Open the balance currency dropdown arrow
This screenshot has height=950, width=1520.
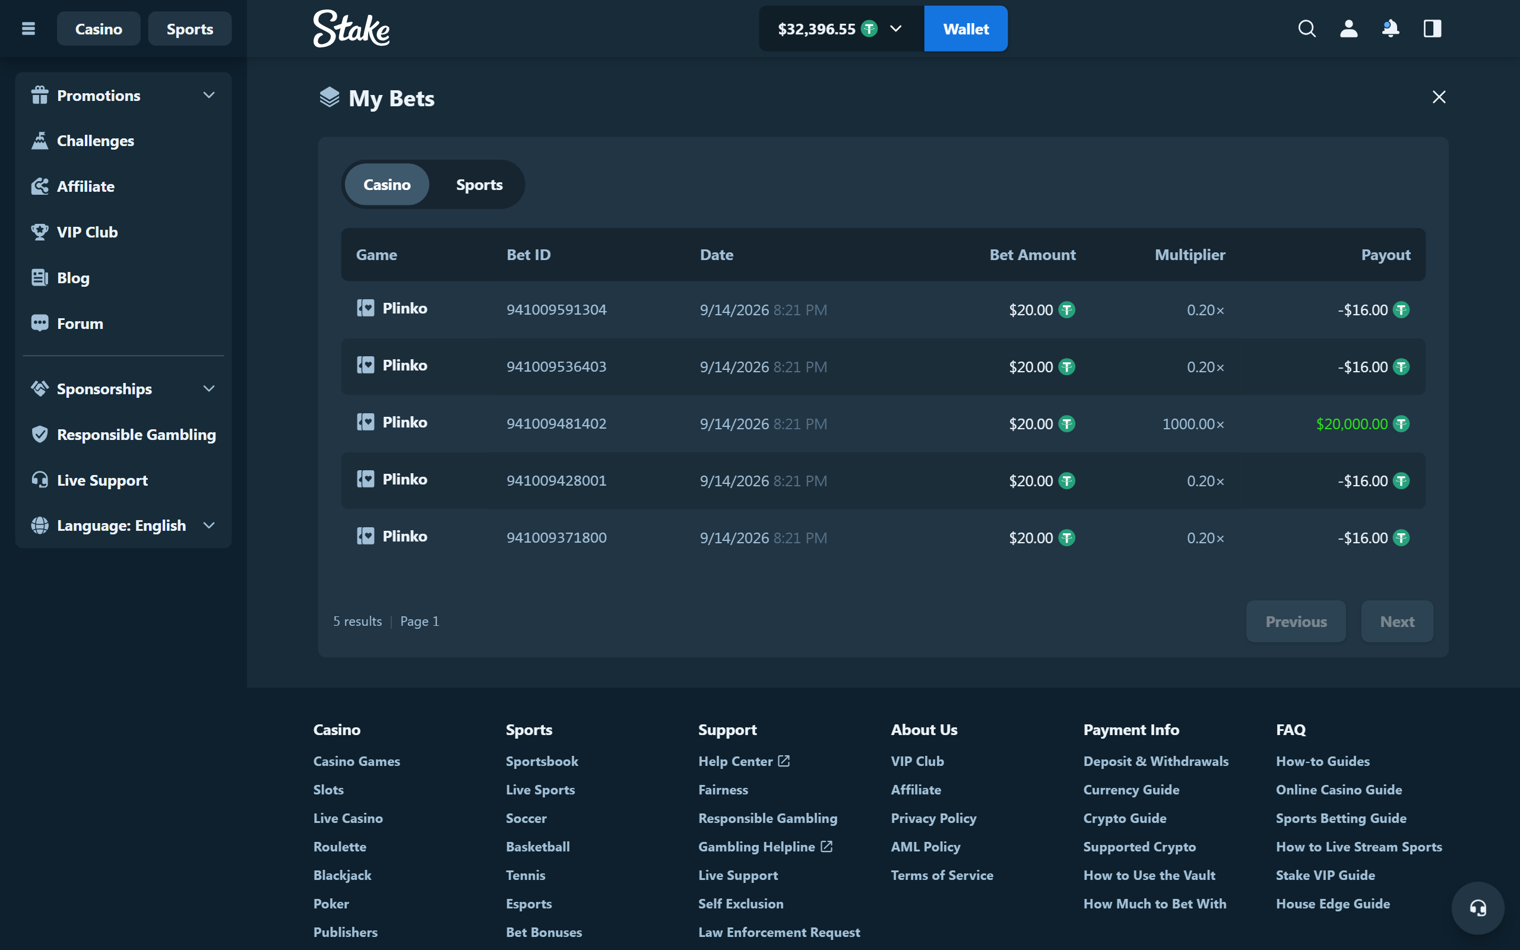click(x=897, y=29)
